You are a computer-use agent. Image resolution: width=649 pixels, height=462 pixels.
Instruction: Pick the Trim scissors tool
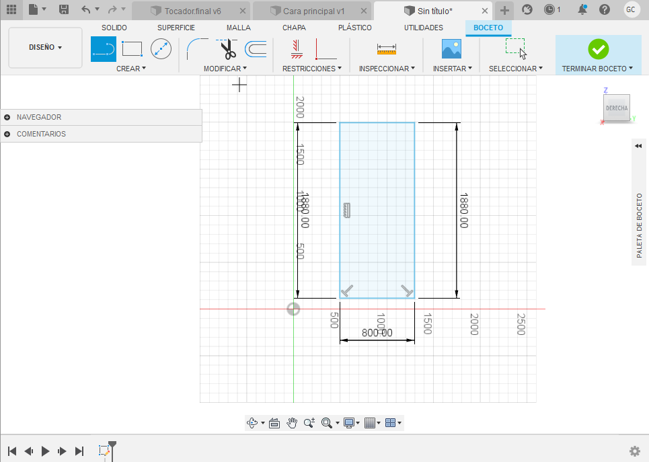[x=227, y=49]
